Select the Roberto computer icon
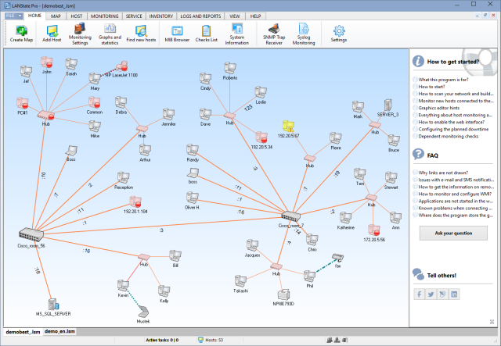The height and width of the screenshot is (346, 501). click(230, 68)
